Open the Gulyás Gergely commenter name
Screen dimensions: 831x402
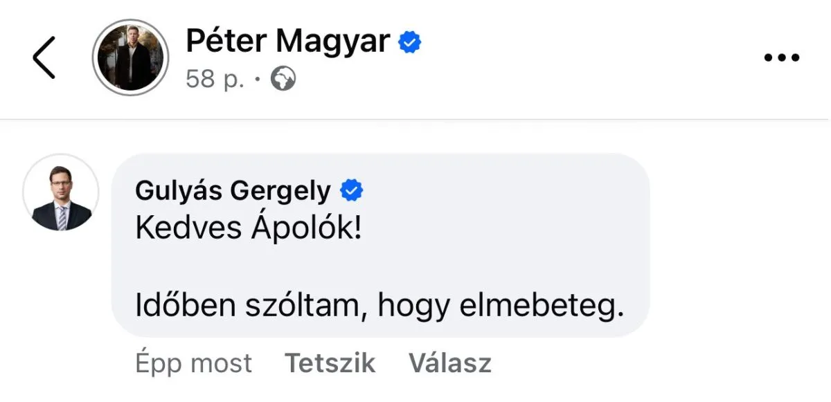click(233, 191)
